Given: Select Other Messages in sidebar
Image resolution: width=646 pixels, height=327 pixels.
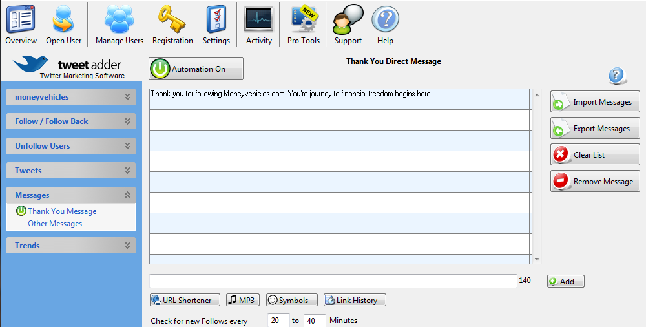Looking at the screenshot, I should click(55, 224).
